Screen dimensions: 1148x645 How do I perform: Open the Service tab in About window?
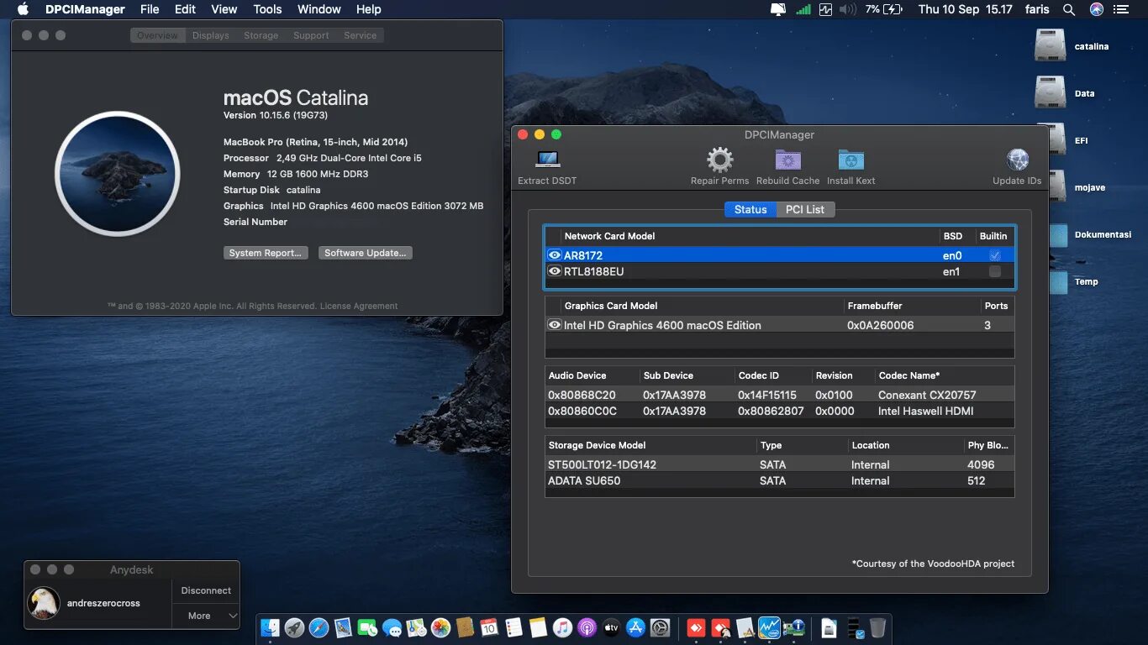[x=361, y=35]
